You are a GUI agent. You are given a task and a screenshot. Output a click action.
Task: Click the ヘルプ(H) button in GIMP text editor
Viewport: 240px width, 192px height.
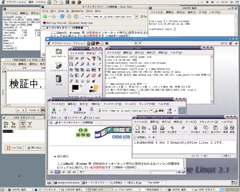coord(14,148)
